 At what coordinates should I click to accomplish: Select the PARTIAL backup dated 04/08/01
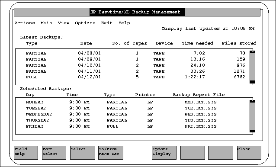(x=135, y=53)
